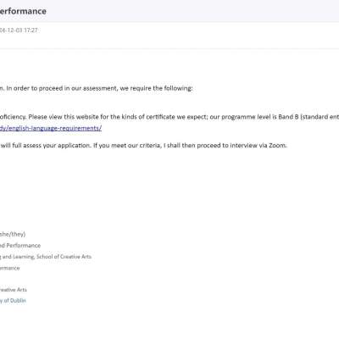Click 'we require the following:' text
This screenshot has width=339, height=339.
[x=156, y=88]
